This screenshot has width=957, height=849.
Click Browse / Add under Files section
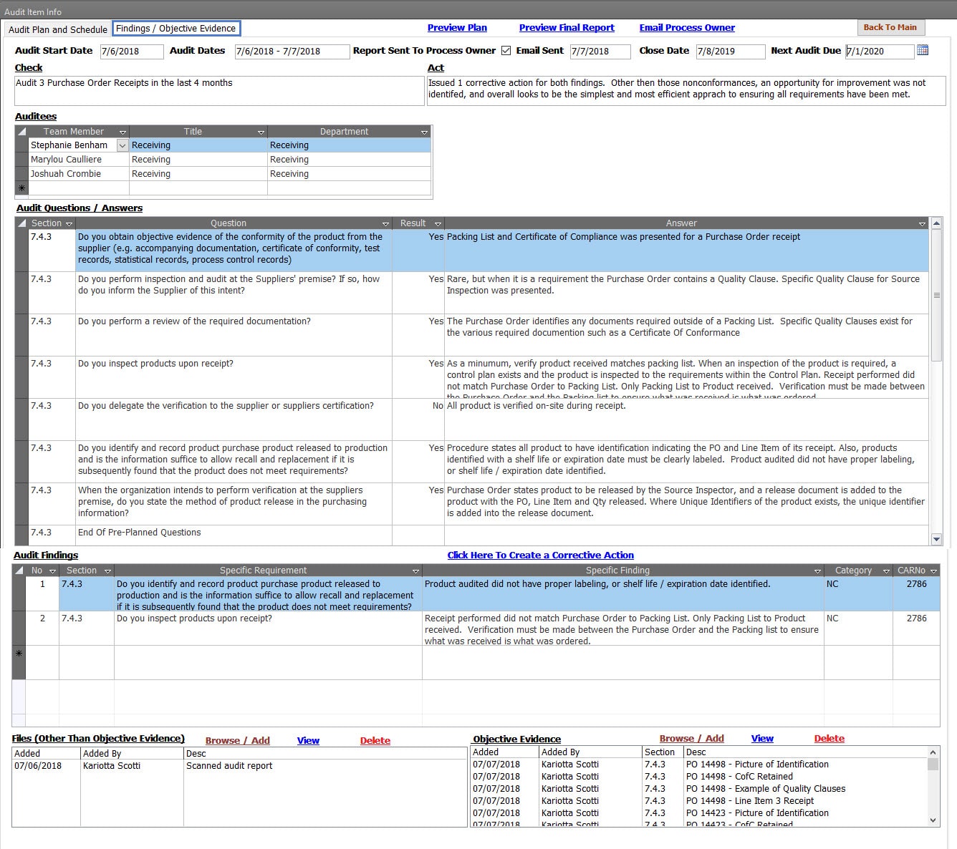pyautogui.click(x=238, y=741)
